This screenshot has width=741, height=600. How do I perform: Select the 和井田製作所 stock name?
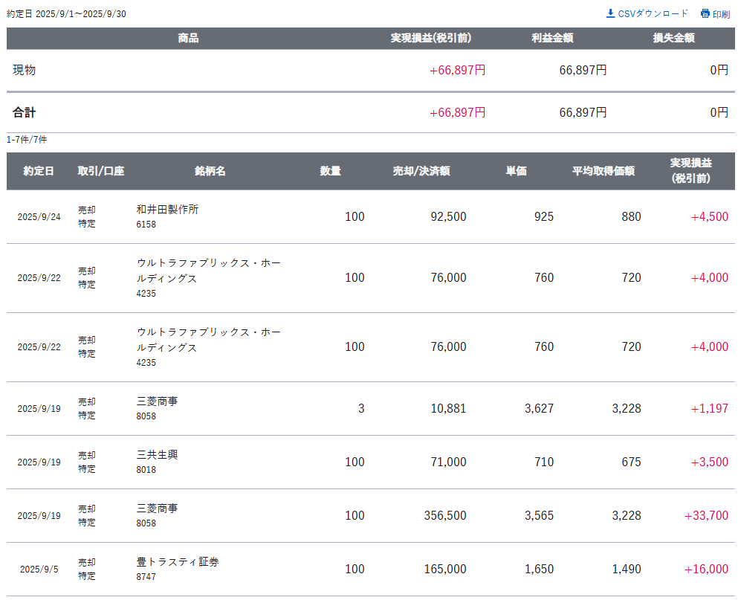coord(168,210)
